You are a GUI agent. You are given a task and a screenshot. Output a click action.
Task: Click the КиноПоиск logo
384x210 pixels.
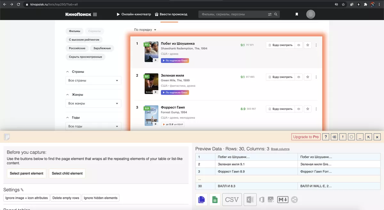[78, 14]
